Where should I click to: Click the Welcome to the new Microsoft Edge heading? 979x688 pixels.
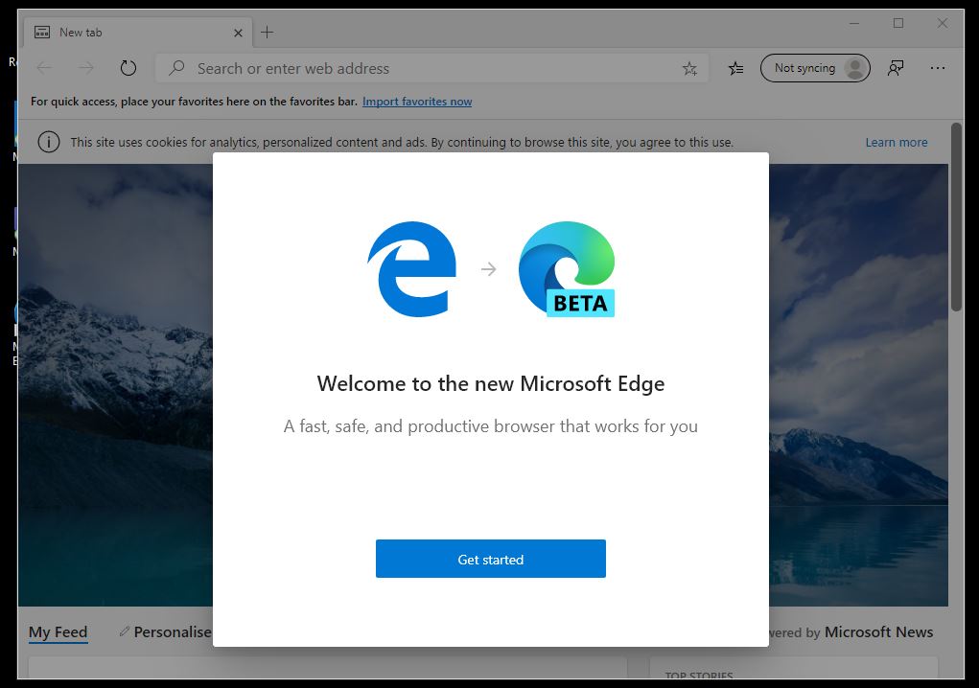(491, 383)
